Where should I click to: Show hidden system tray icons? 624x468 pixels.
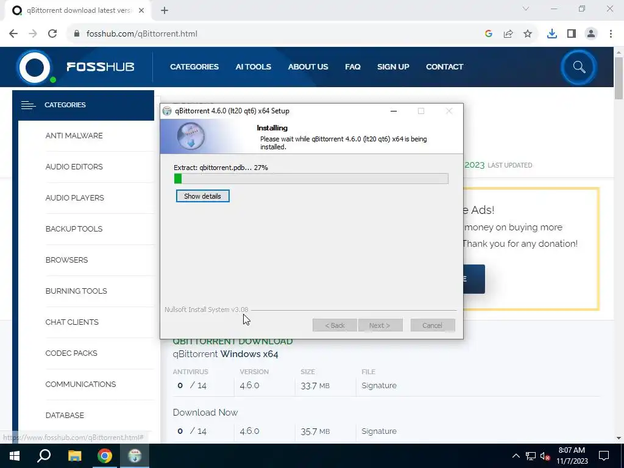click(x=516, y=456)
